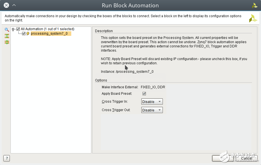
Task: Click the title bar up-arrow chevron icon
Action: point(14,5)
